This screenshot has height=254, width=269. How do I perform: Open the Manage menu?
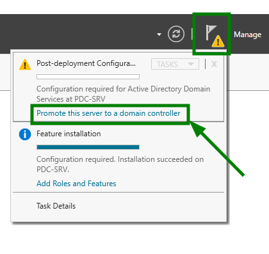(x=247, y=35)
